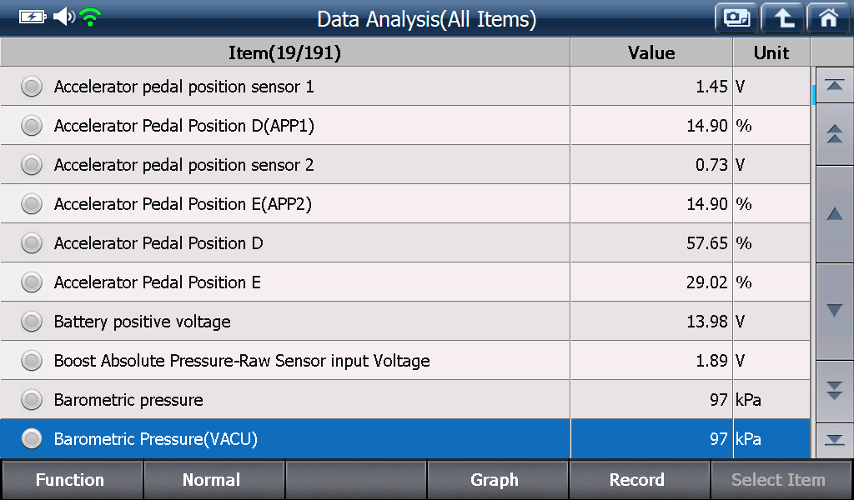The height and width of the screenshot is (500, 854).
Task: Move up one row with single up arrow
Action: tap(834, 214)
